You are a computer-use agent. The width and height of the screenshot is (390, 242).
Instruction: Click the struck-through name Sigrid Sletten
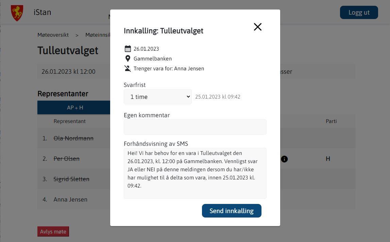[71, 179]
